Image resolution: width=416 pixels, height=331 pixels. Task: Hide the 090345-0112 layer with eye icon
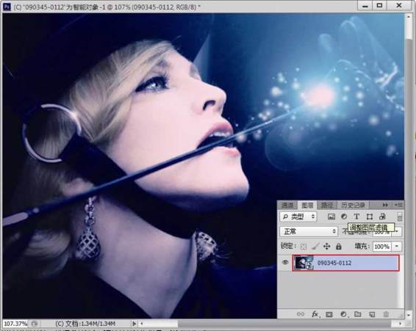[285, 262]
